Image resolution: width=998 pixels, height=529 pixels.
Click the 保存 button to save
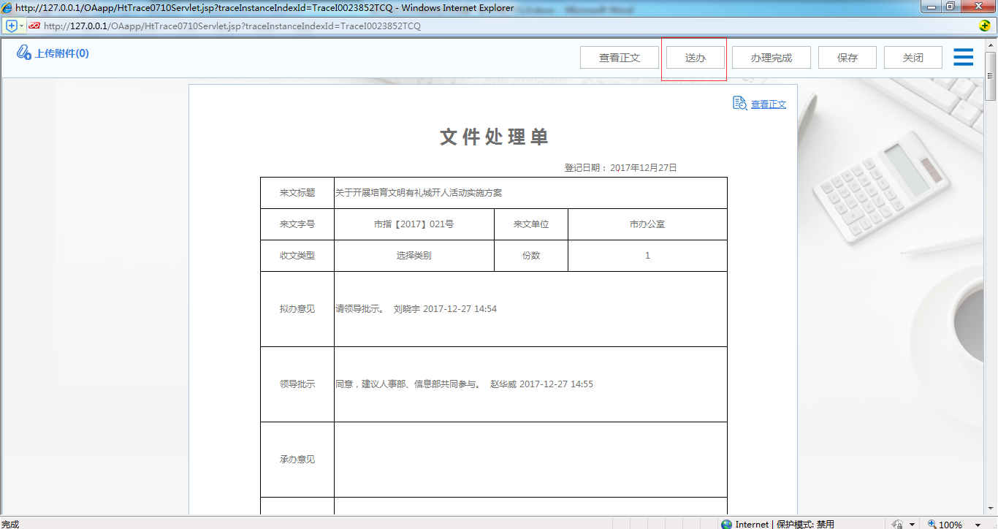(x=847, y=56)
